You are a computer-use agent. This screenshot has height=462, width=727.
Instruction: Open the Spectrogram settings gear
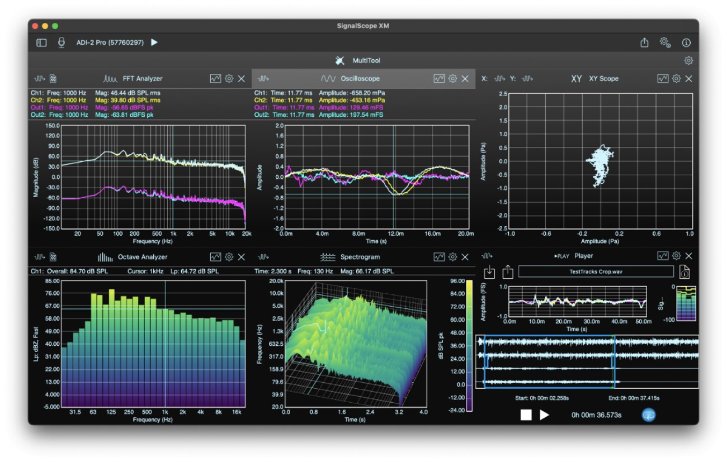pyautogui.click(x=452, y=257)
